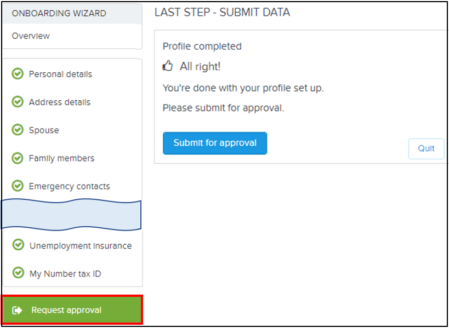Click the Address details green checkmark icon
The width and height of the screenshot is (449, 328).
(x=18, y=102)
